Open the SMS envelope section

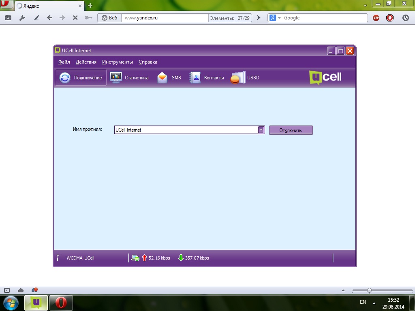[169, 78]
